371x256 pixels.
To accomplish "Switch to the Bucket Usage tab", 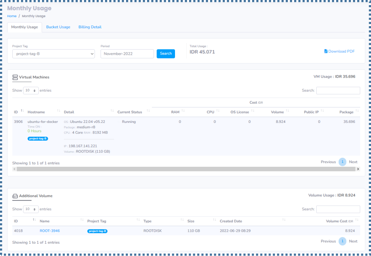I will (x=58, y=27).
